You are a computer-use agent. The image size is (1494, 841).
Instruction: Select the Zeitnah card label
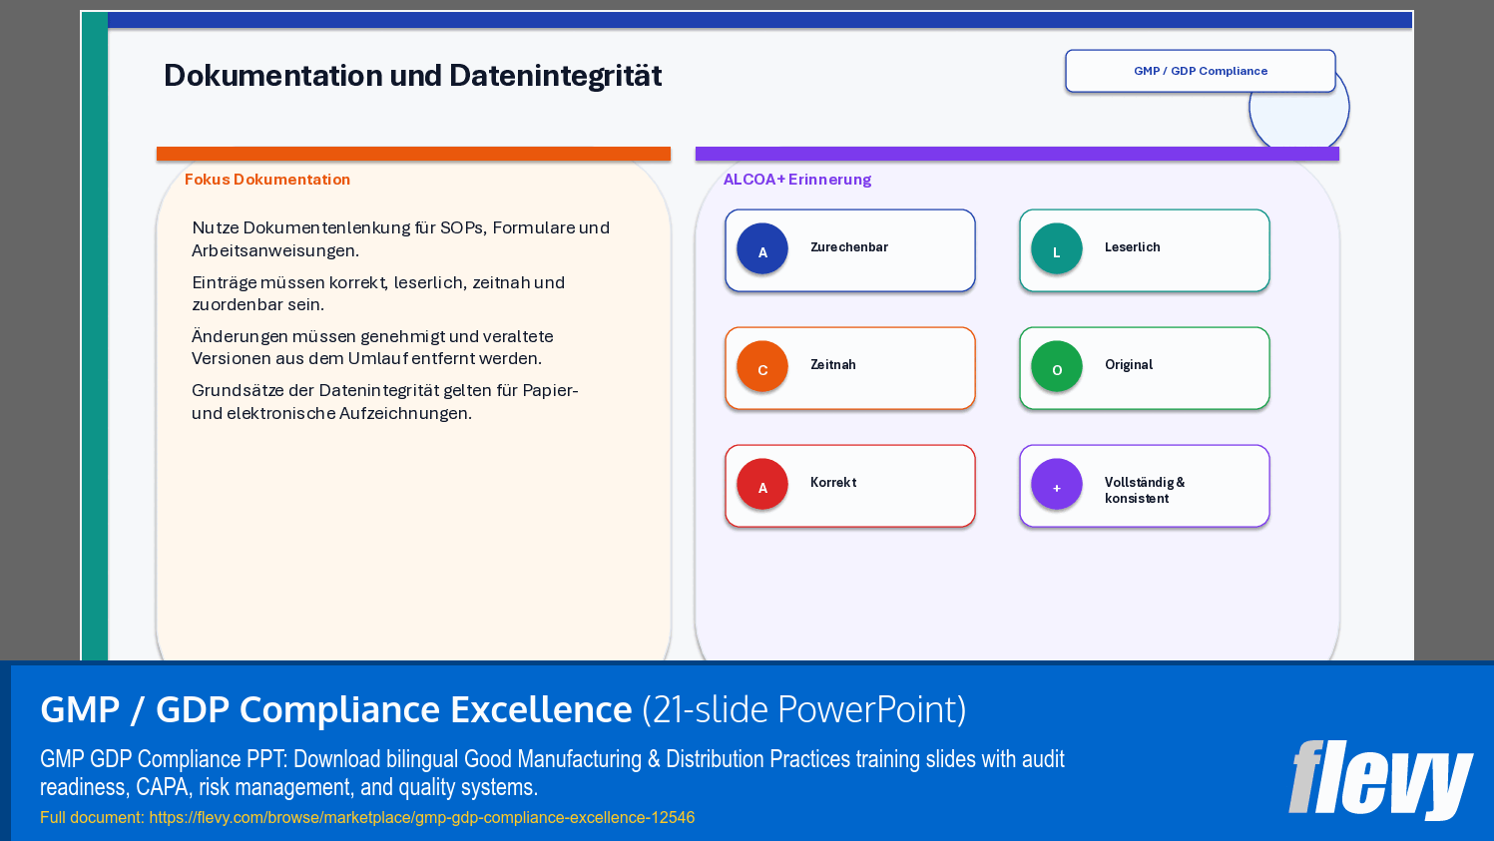[833, 365]
